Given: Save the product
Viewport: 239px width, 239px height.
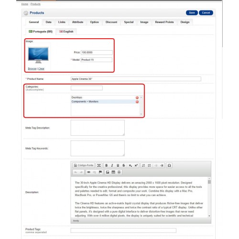Looking at the screenshot, I should (192, 13).
